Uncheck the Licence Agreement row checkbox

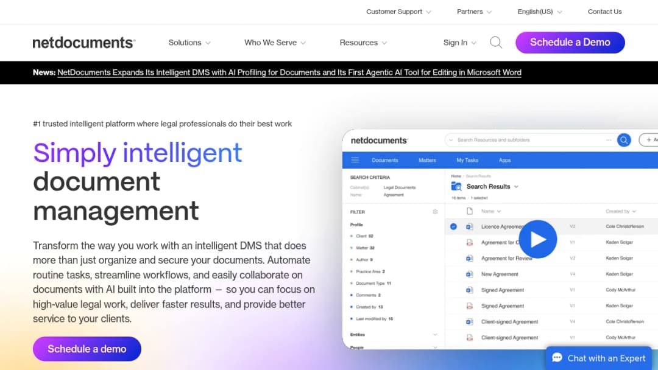coord(453,227)
